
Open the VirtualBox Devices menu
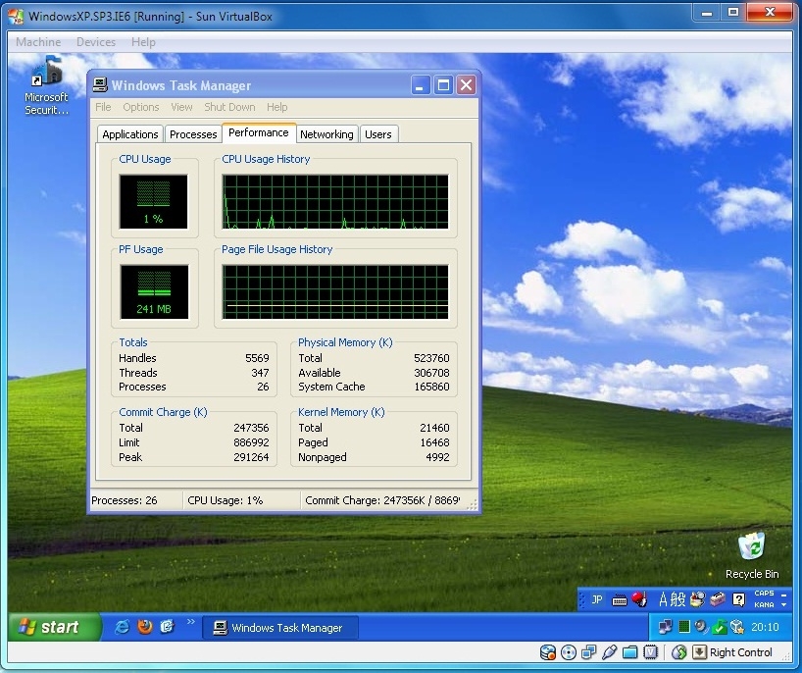(96, 42)
